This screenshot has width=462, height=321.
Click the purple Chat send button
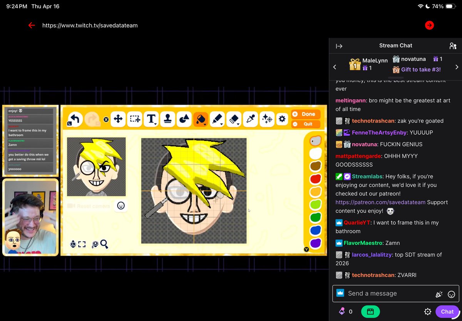click(x=447, y=312)
